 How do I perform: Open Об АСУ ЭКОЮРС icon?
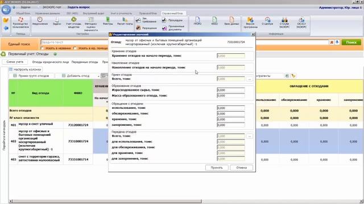[x=301, y=23]
